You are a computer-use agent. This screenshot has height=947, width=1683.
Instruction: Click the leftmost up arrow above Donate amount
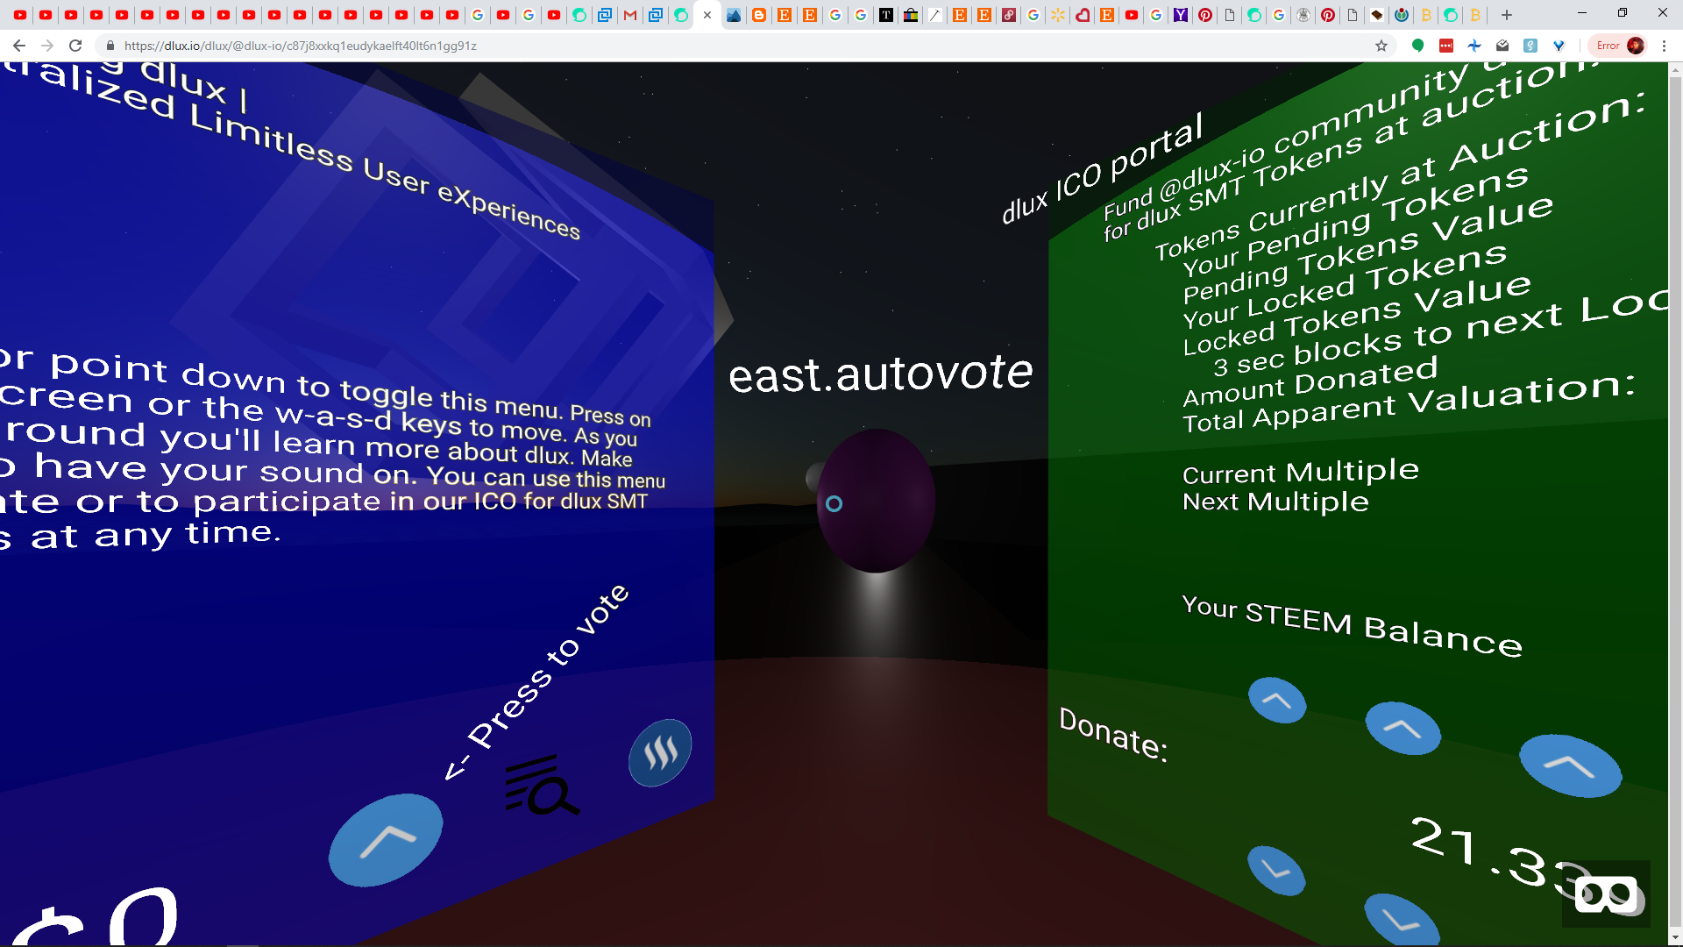pos(1277,701)
